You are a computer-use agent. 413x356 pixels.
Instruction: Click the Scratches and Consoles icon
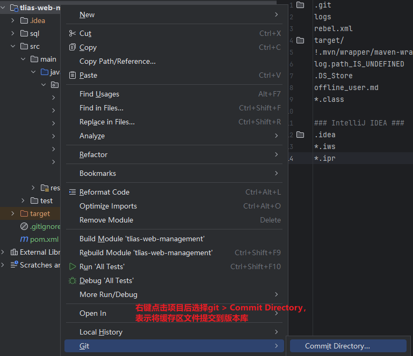(14, 264)
